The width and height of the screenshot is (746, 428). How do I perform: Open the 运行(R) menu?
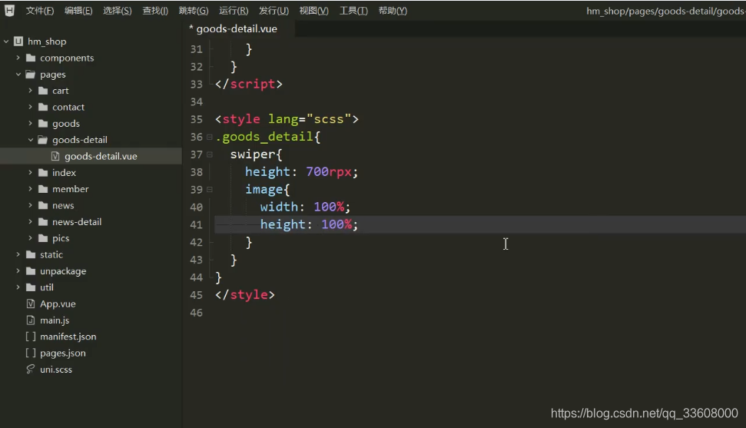coord(234,11)
